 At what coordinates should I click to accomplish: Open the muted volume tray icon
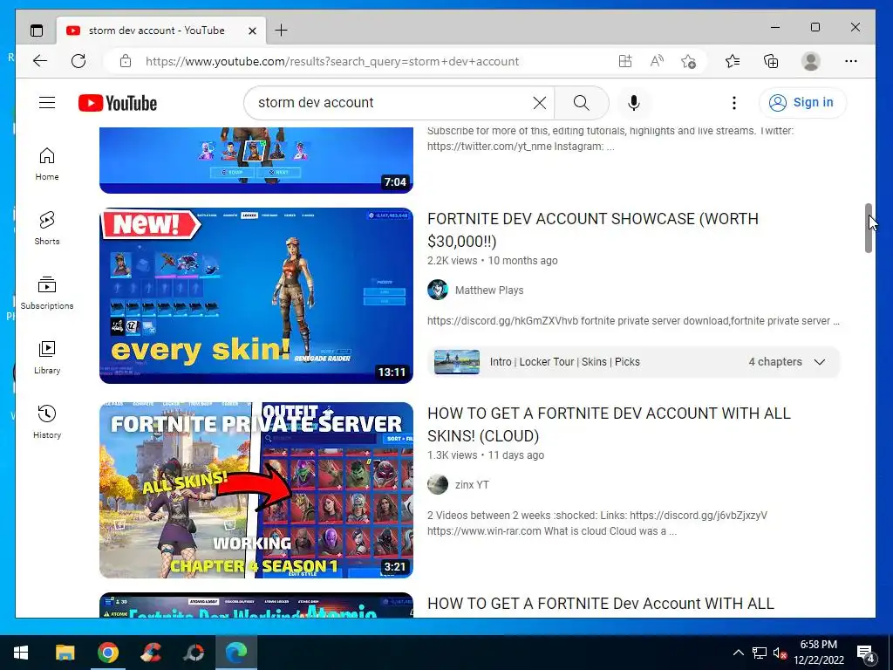point(780,653)
